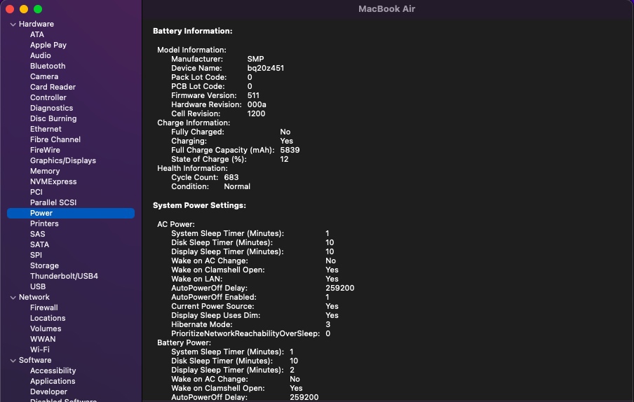Show Printers information
The height and width of the screenshot is (402, 634).
point(44,223)
